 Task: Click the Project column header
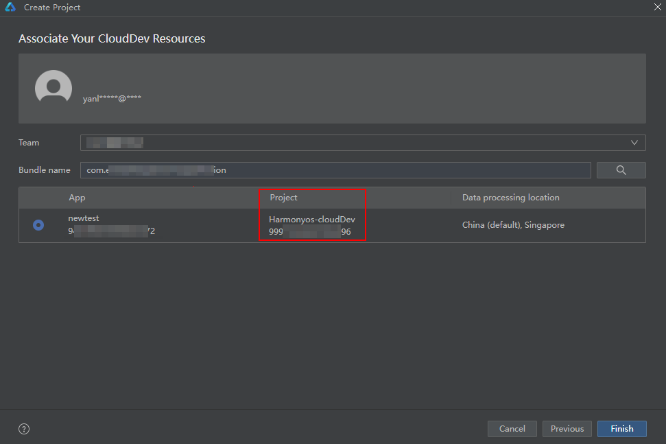tap(283, 198)
